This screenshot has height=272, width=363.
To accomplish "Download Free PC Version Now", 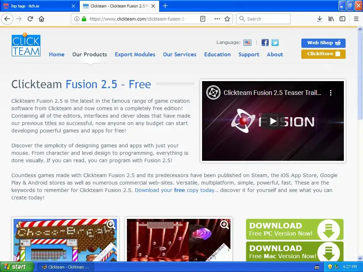I will tap(295, 229).
